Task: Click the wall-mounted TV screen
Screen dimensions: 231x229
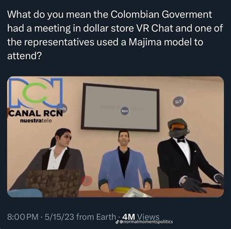Action: point(120,107)
